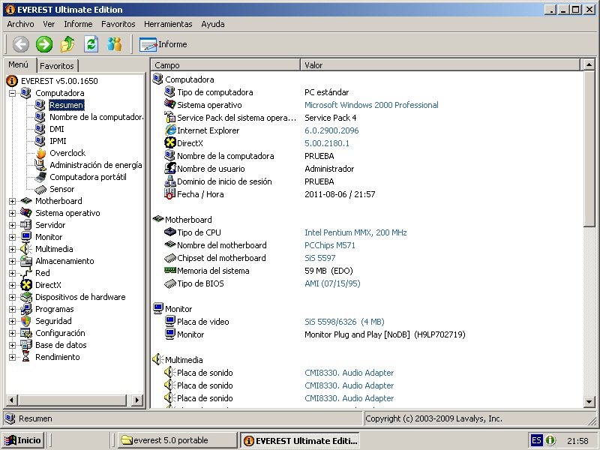This screenshot has height=450, width=600.
Task: Click the Almacenamiento icon in the tree
Action: tap(26, 261)
